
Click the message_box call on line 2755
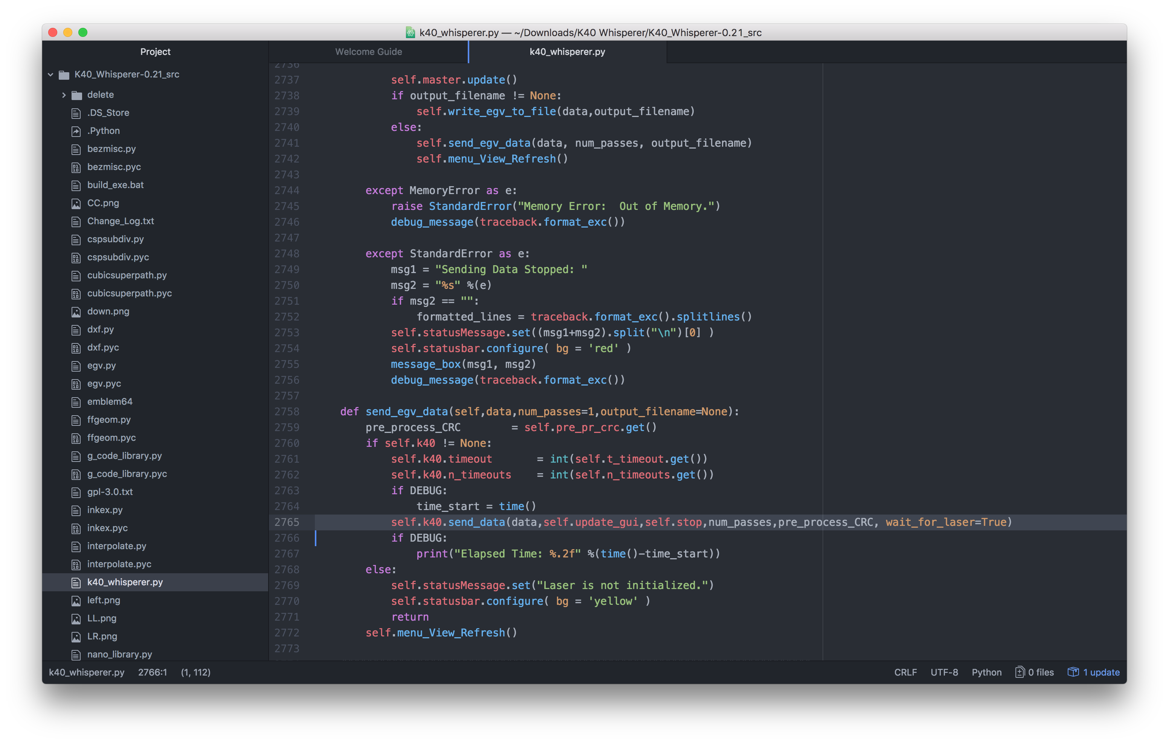(x=426, y=364)
